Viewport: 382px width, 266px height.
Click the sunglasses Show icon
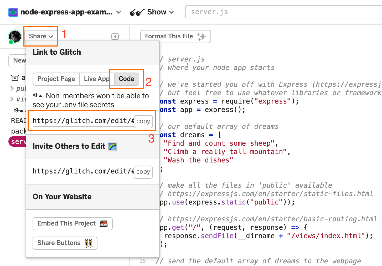pos(137,12)
